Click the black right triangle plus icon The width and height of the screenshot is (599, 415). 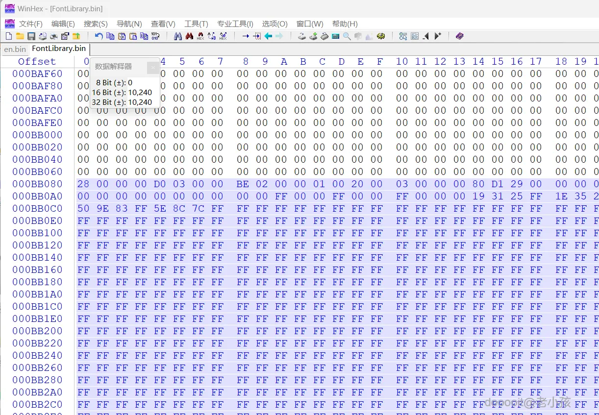pos(438,36)
